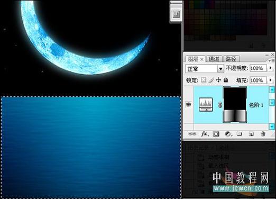Toggle lock all padlock icon

coord(226,80)
